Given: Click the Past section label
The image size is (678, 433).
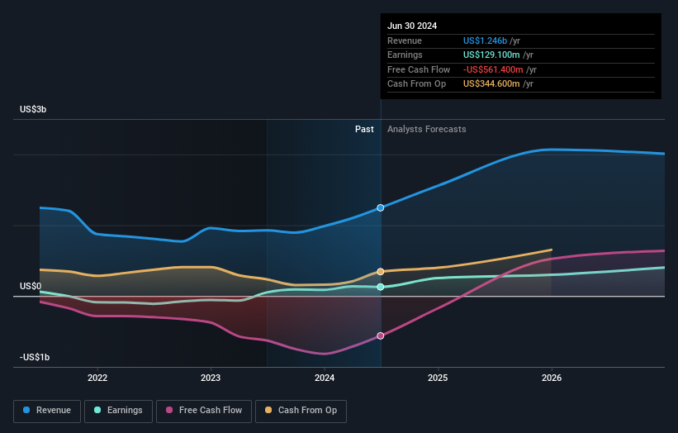Looking at the screenshot, I should [364, 130].
